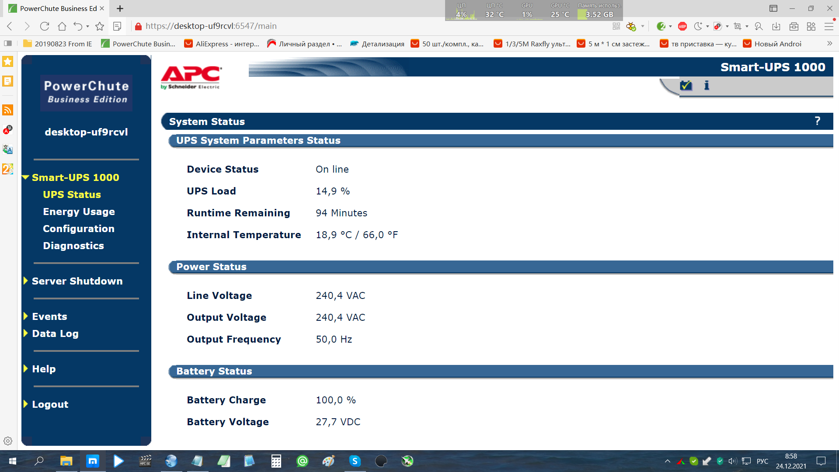The width and height of the screenshot is (839, 472).
Task: Open the orange notes icon in the sidebar
Action: click(8, 81)
